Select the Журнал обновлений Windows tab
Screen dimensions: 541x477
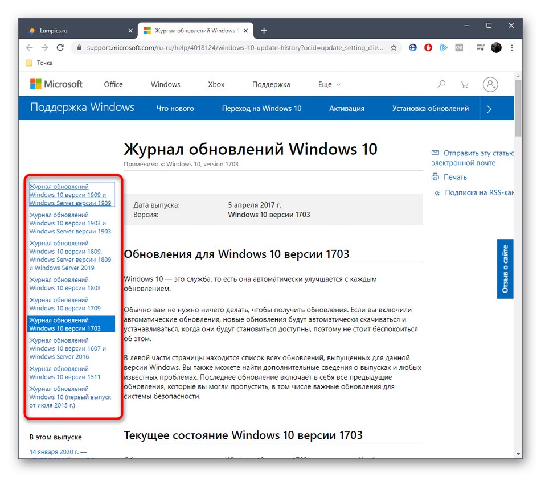(195, 31)
